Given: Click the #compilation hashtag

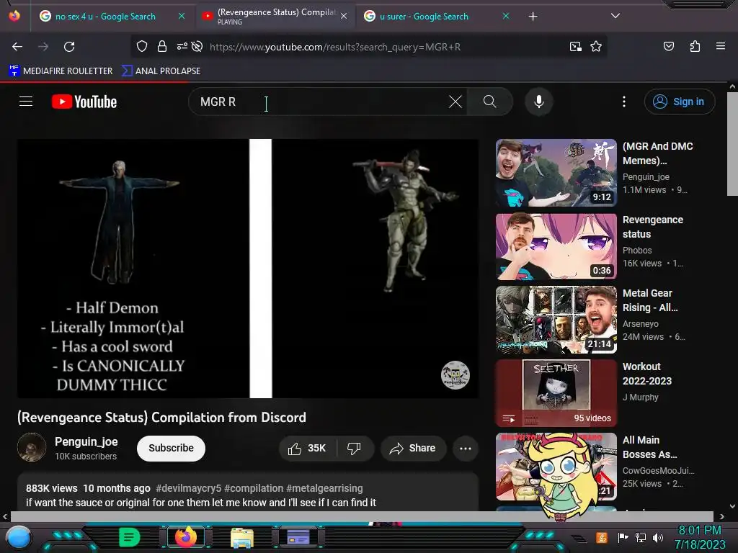Looking at the screenshot, I should pyautogui.click(x=254, y=488).
